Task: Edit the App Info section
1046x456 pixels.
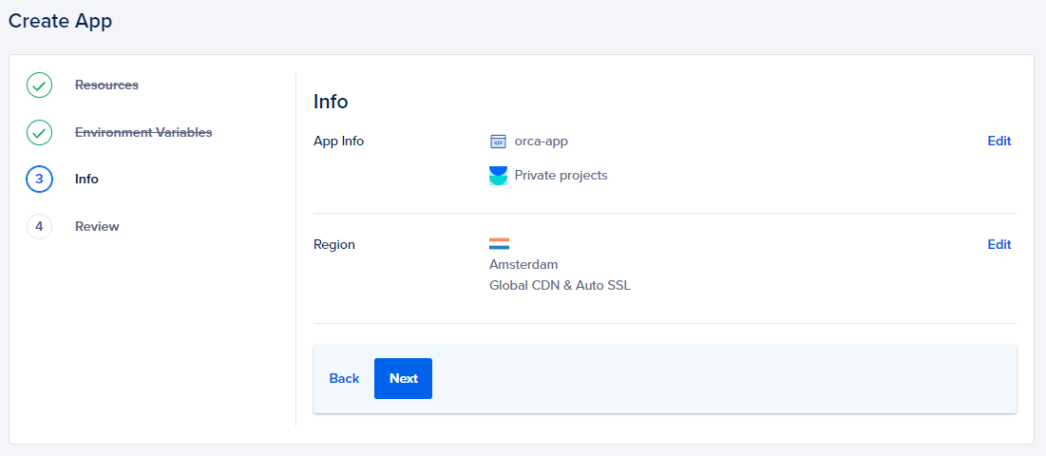Action: pos(999,142)
